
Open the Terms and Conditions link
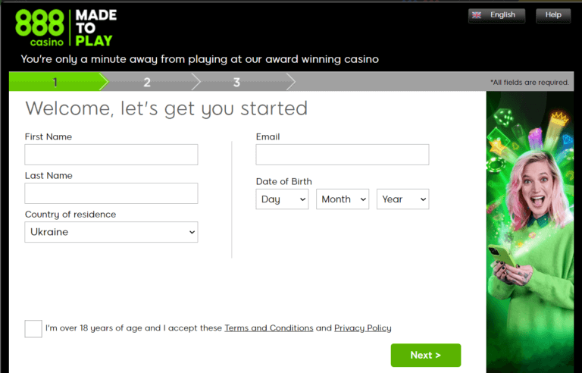[269, 328]
